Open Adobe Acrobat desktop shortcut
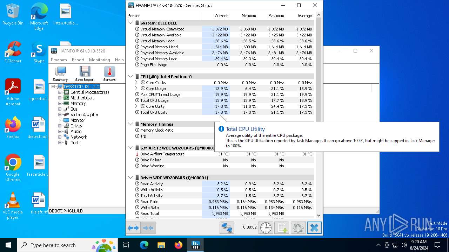This screenshot has height=252, width=449. (x=13, y=92)
